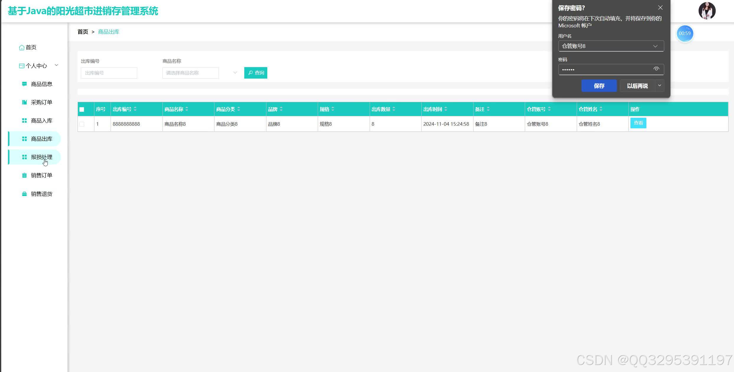Click the 商品信息 chat-bubble icon
This screenshot has width=734, height=372.
point(24,84)
